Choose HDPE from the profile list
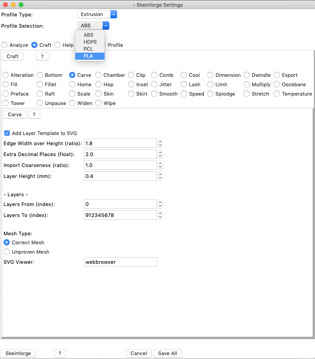Screen dimensions: 315x359 [x=90, y=42]
